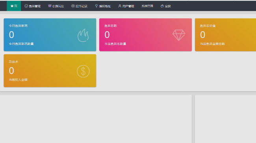Click the 当前鱼苗金额总数 caption
256x143 pixels.
click(x=212, y=44)
